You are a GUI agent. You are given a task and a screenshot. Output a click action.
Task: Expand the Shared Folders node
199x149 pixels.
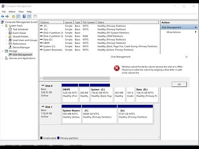tap(6, 36)
